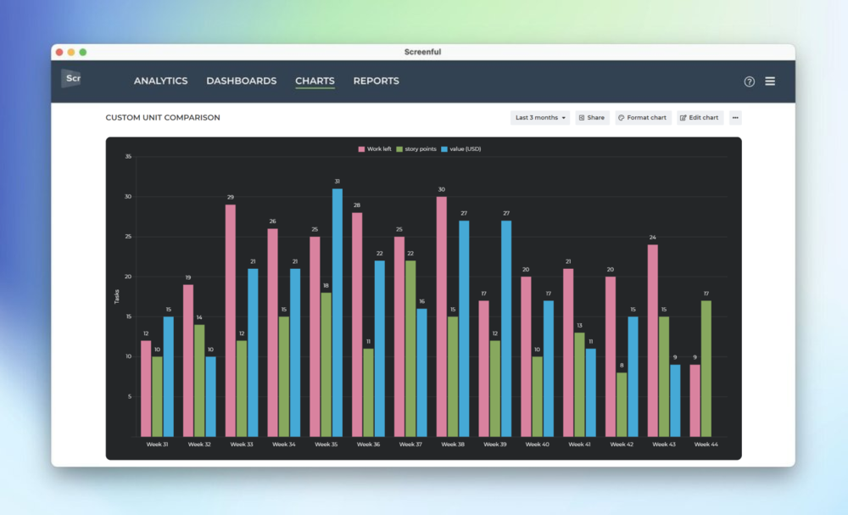Screen dimensions: 848x515
Task: Toggle Work left series in legend
Action: point(375,148)
